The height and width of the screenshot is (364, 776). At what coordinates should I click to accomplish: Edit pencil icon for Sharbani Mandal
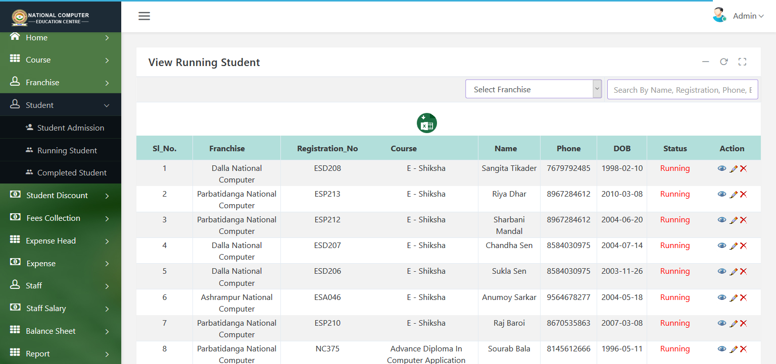[734, 220]
